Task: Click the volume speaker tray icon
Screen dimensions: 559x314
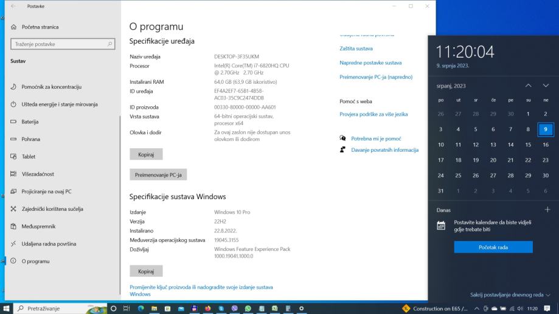Action: 520,309
